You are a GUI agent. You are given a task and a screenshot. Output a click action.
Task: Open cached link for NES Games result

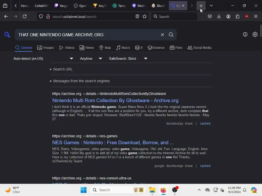[205, 166]
